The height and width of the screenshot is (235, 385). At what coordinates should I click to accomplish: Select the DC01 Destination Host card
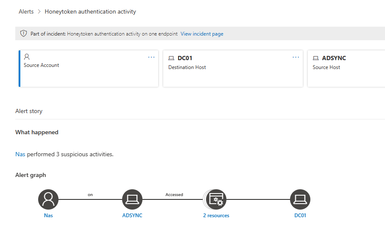233,69
